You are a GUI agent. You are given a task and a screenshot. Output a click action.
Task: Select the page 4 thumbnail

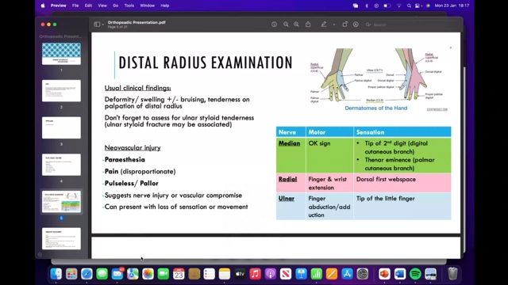click(61, 165)
